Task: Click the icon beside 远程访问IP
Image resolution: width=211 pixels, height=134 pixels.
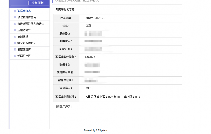Action: [15, 30]
